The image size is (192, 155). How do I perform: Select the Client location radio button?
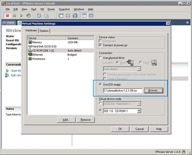pyautogui.click(x=140, y=63)
